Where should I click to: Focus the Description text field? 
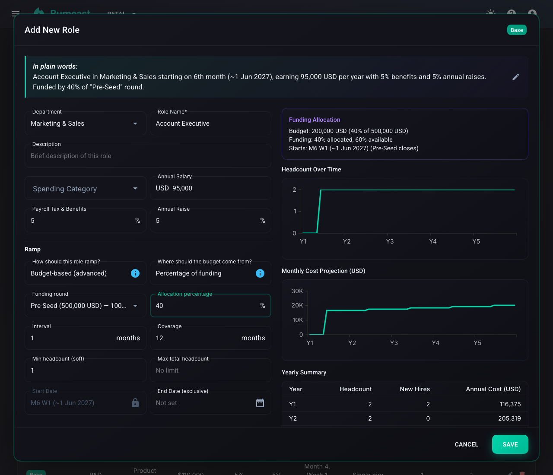[148, 156]
